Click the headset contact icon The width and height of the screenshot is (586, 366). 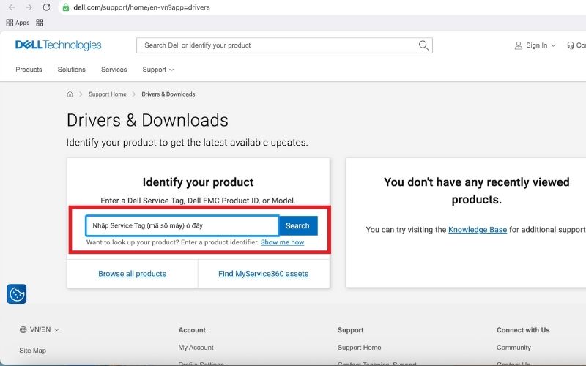coord(571,45)
